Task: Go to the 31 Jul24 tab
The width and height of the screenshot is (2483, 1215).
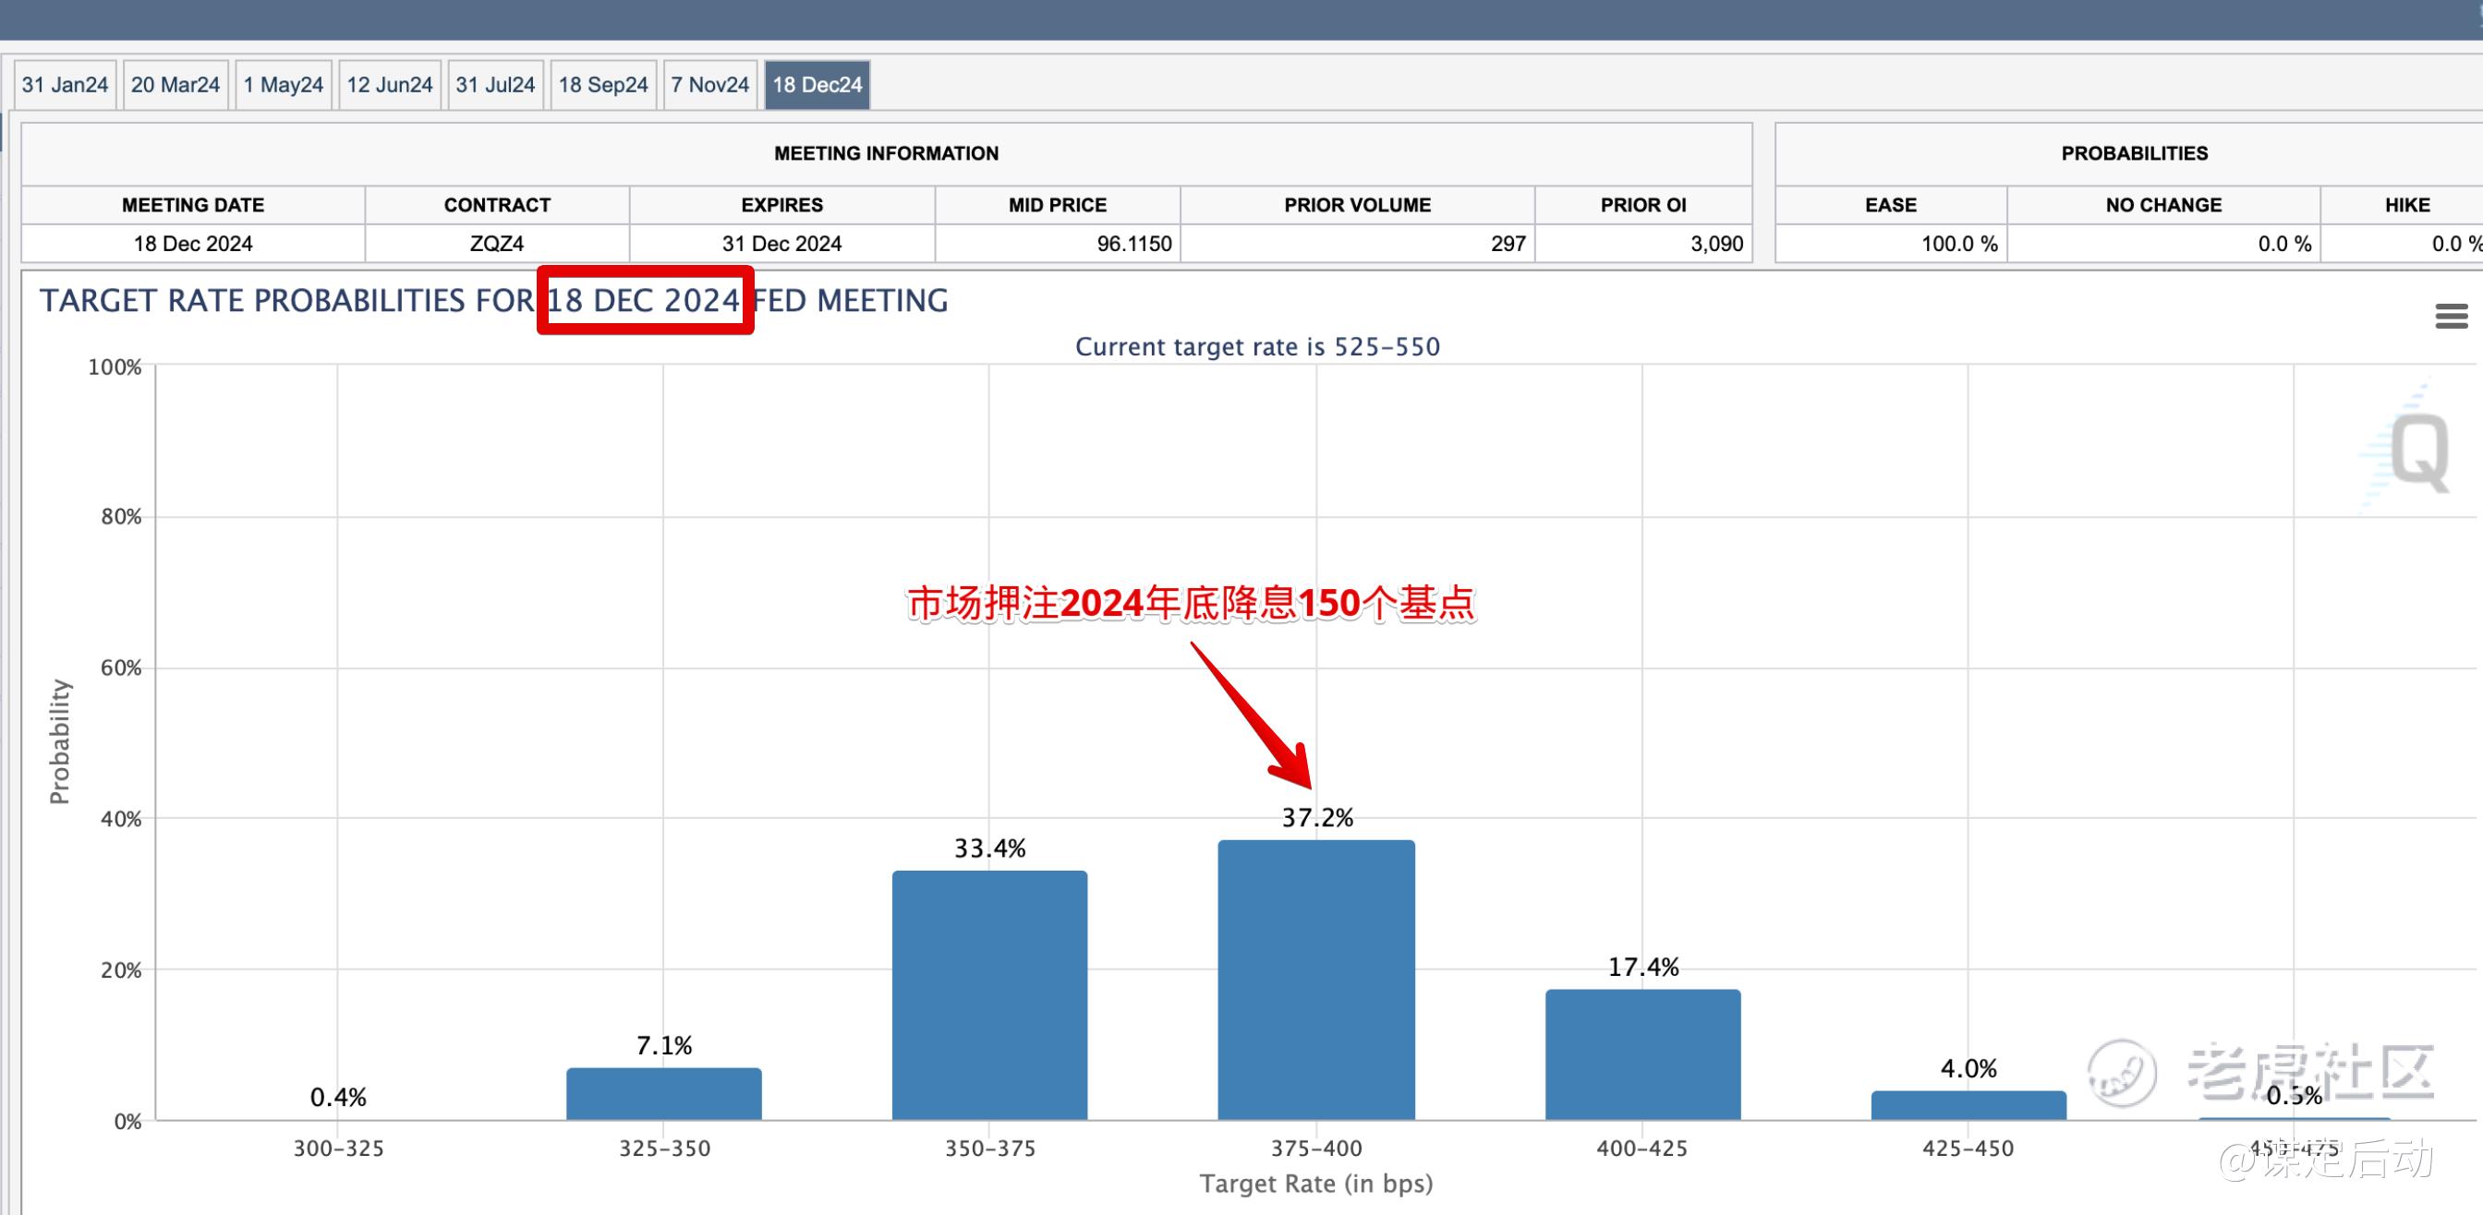Action: (x=495, y=85)
